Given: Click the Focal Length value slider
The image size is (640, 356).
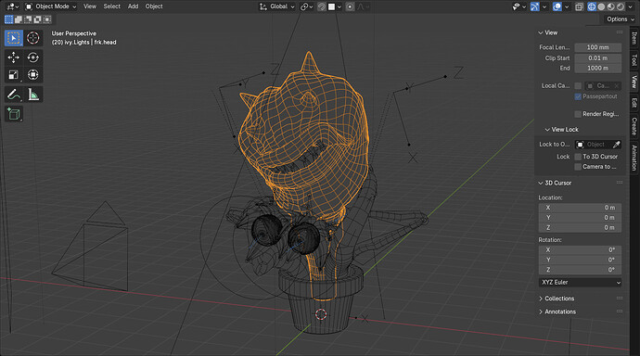Looking at the screenshot, I should [597, 47].
